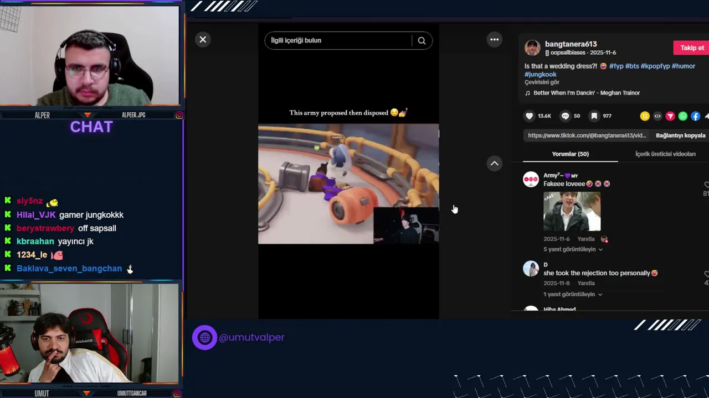This screenshot has height=398, width=709.
Task: Click the report icon on Army comment
Action: click(x=604, y=239)
